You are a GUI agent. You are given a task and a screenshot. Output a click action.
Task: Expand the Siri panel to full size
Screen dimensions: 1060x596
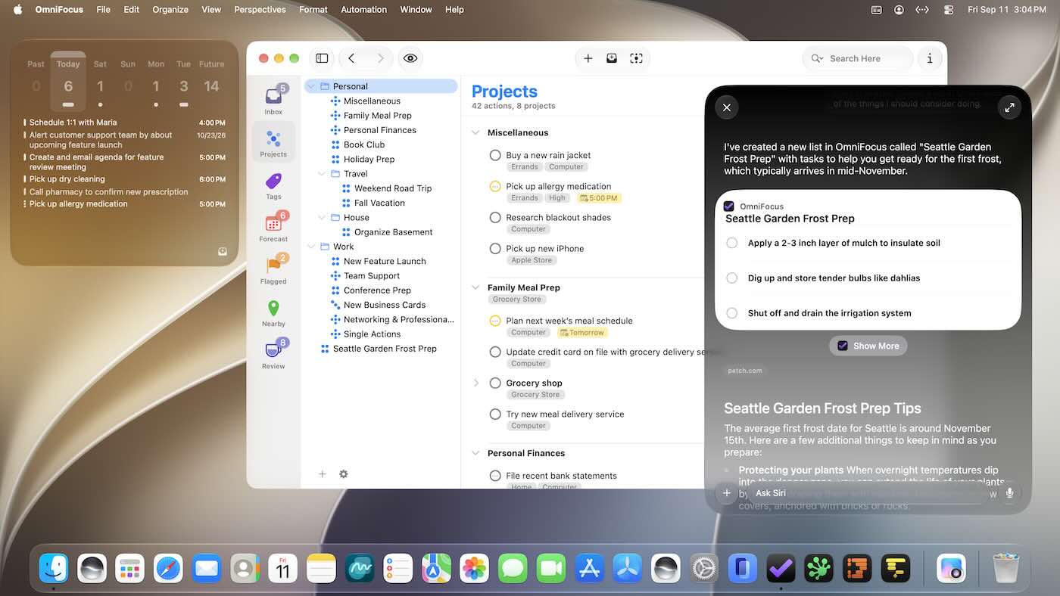[x=1009, y=107]
